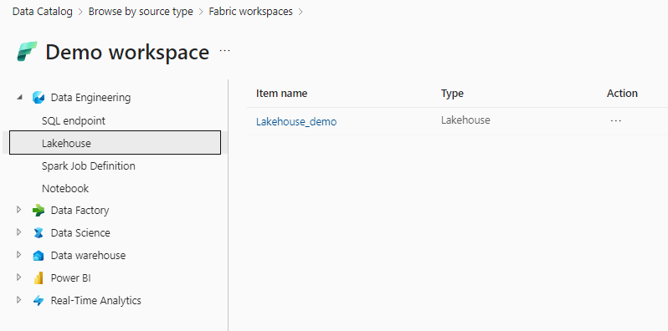Click the Data Engineering icon
Screen dimensions: 668x331
click(39, 98)
